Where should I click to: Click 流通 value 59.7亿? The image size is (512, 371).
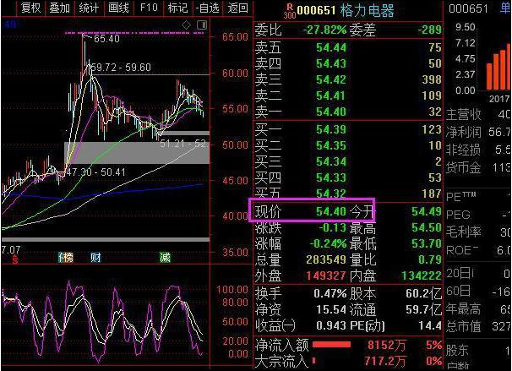tap(424, 309)
